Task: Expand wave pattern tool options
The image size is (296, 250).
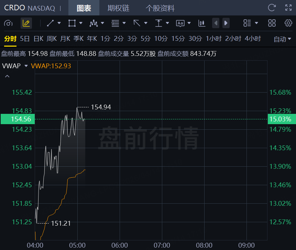Action: (x=102, y=23)
